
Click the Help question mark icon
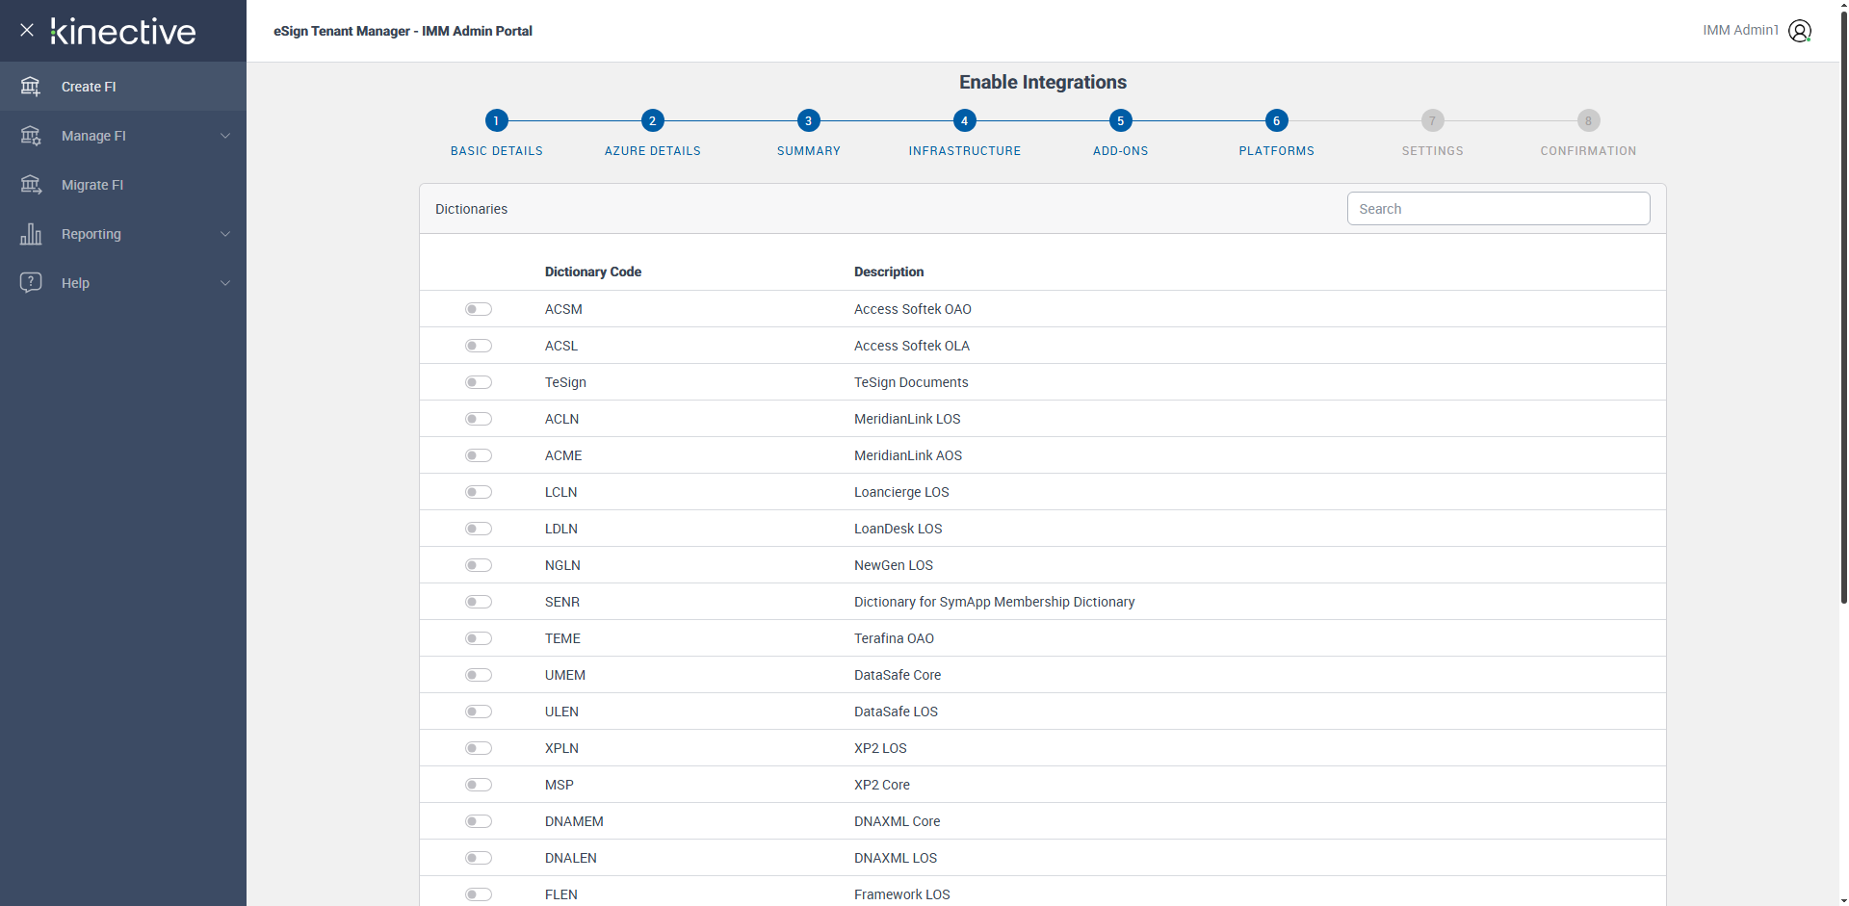tap(31, 283)
